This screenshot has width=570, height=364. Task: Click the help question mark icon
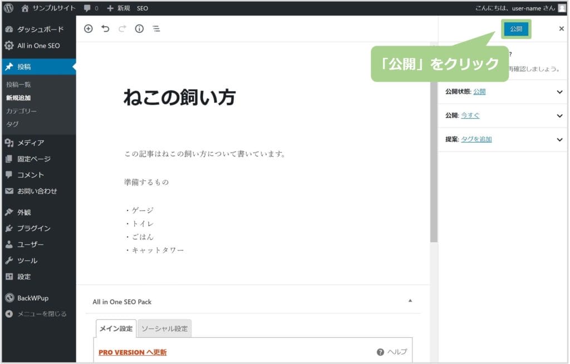(380, 352)
